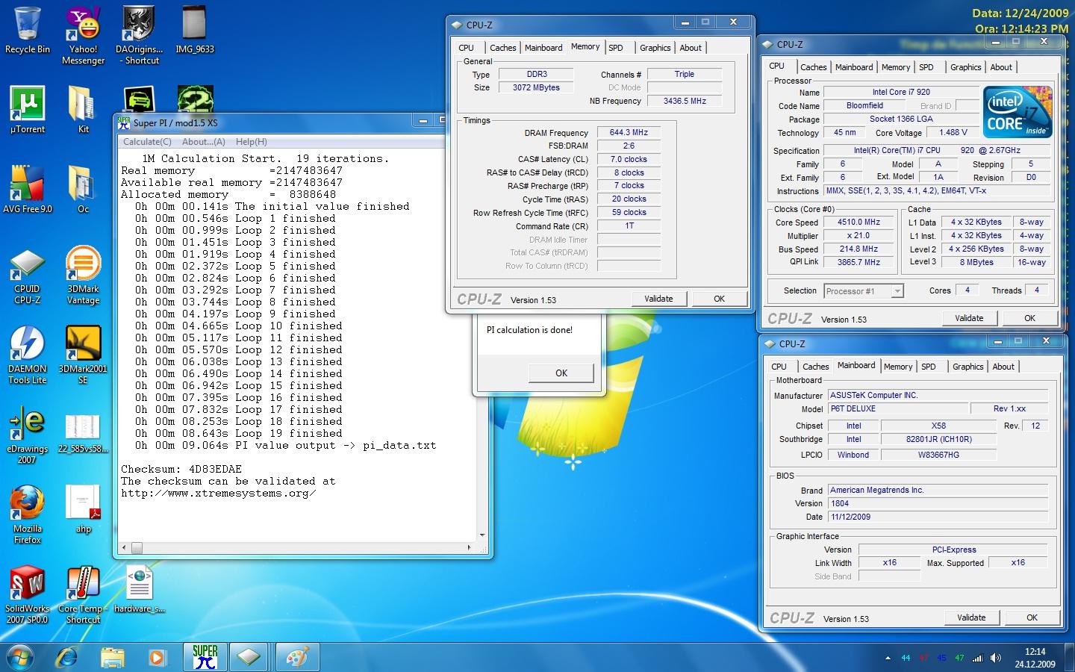
Task: Click Core Voltage value 1.488 V
Action: point(953,132)
